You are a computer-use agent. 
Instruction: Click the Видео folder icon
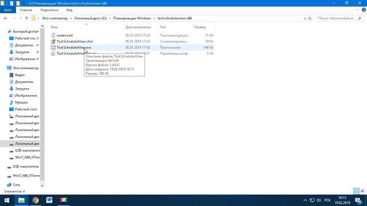coord(11,75)
